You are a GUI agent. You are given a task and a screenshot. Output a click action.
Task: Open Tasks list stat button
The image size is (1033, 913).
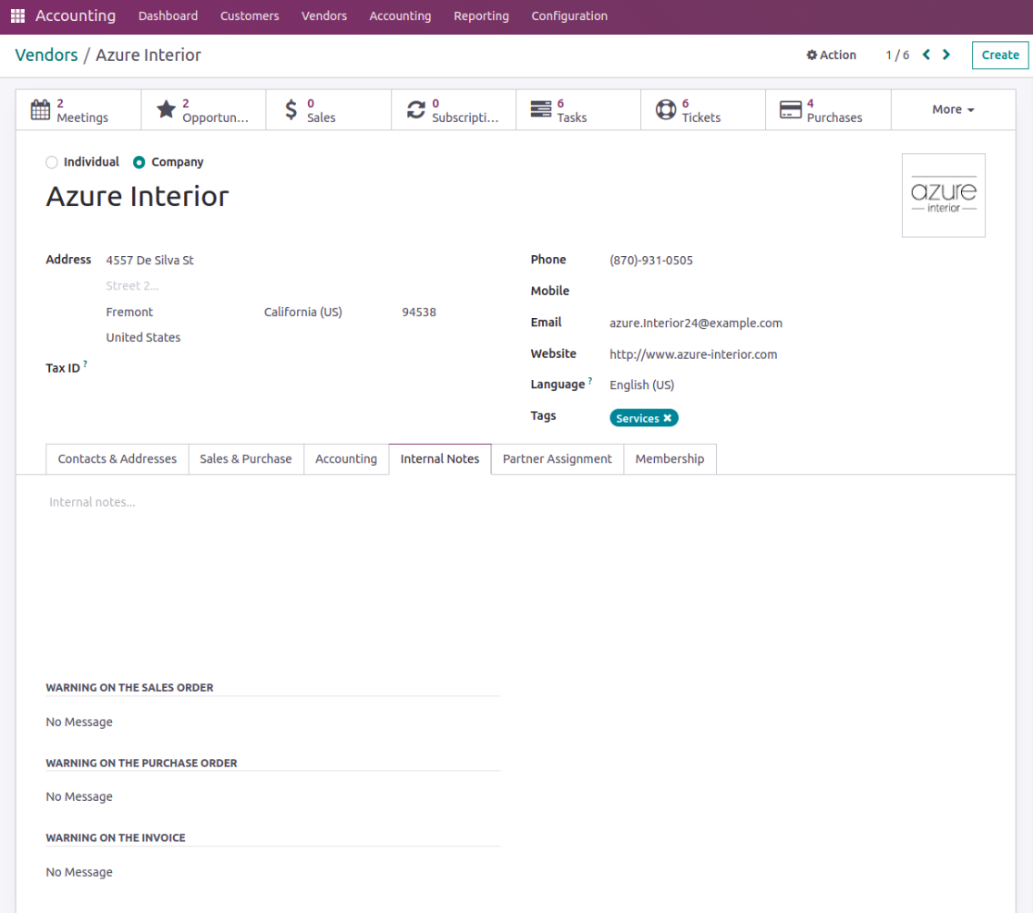(x=578, y=110)
